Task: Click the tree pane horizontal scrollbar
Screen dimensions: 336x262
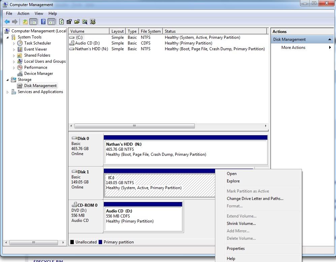Action: click(x=34, y=242)
